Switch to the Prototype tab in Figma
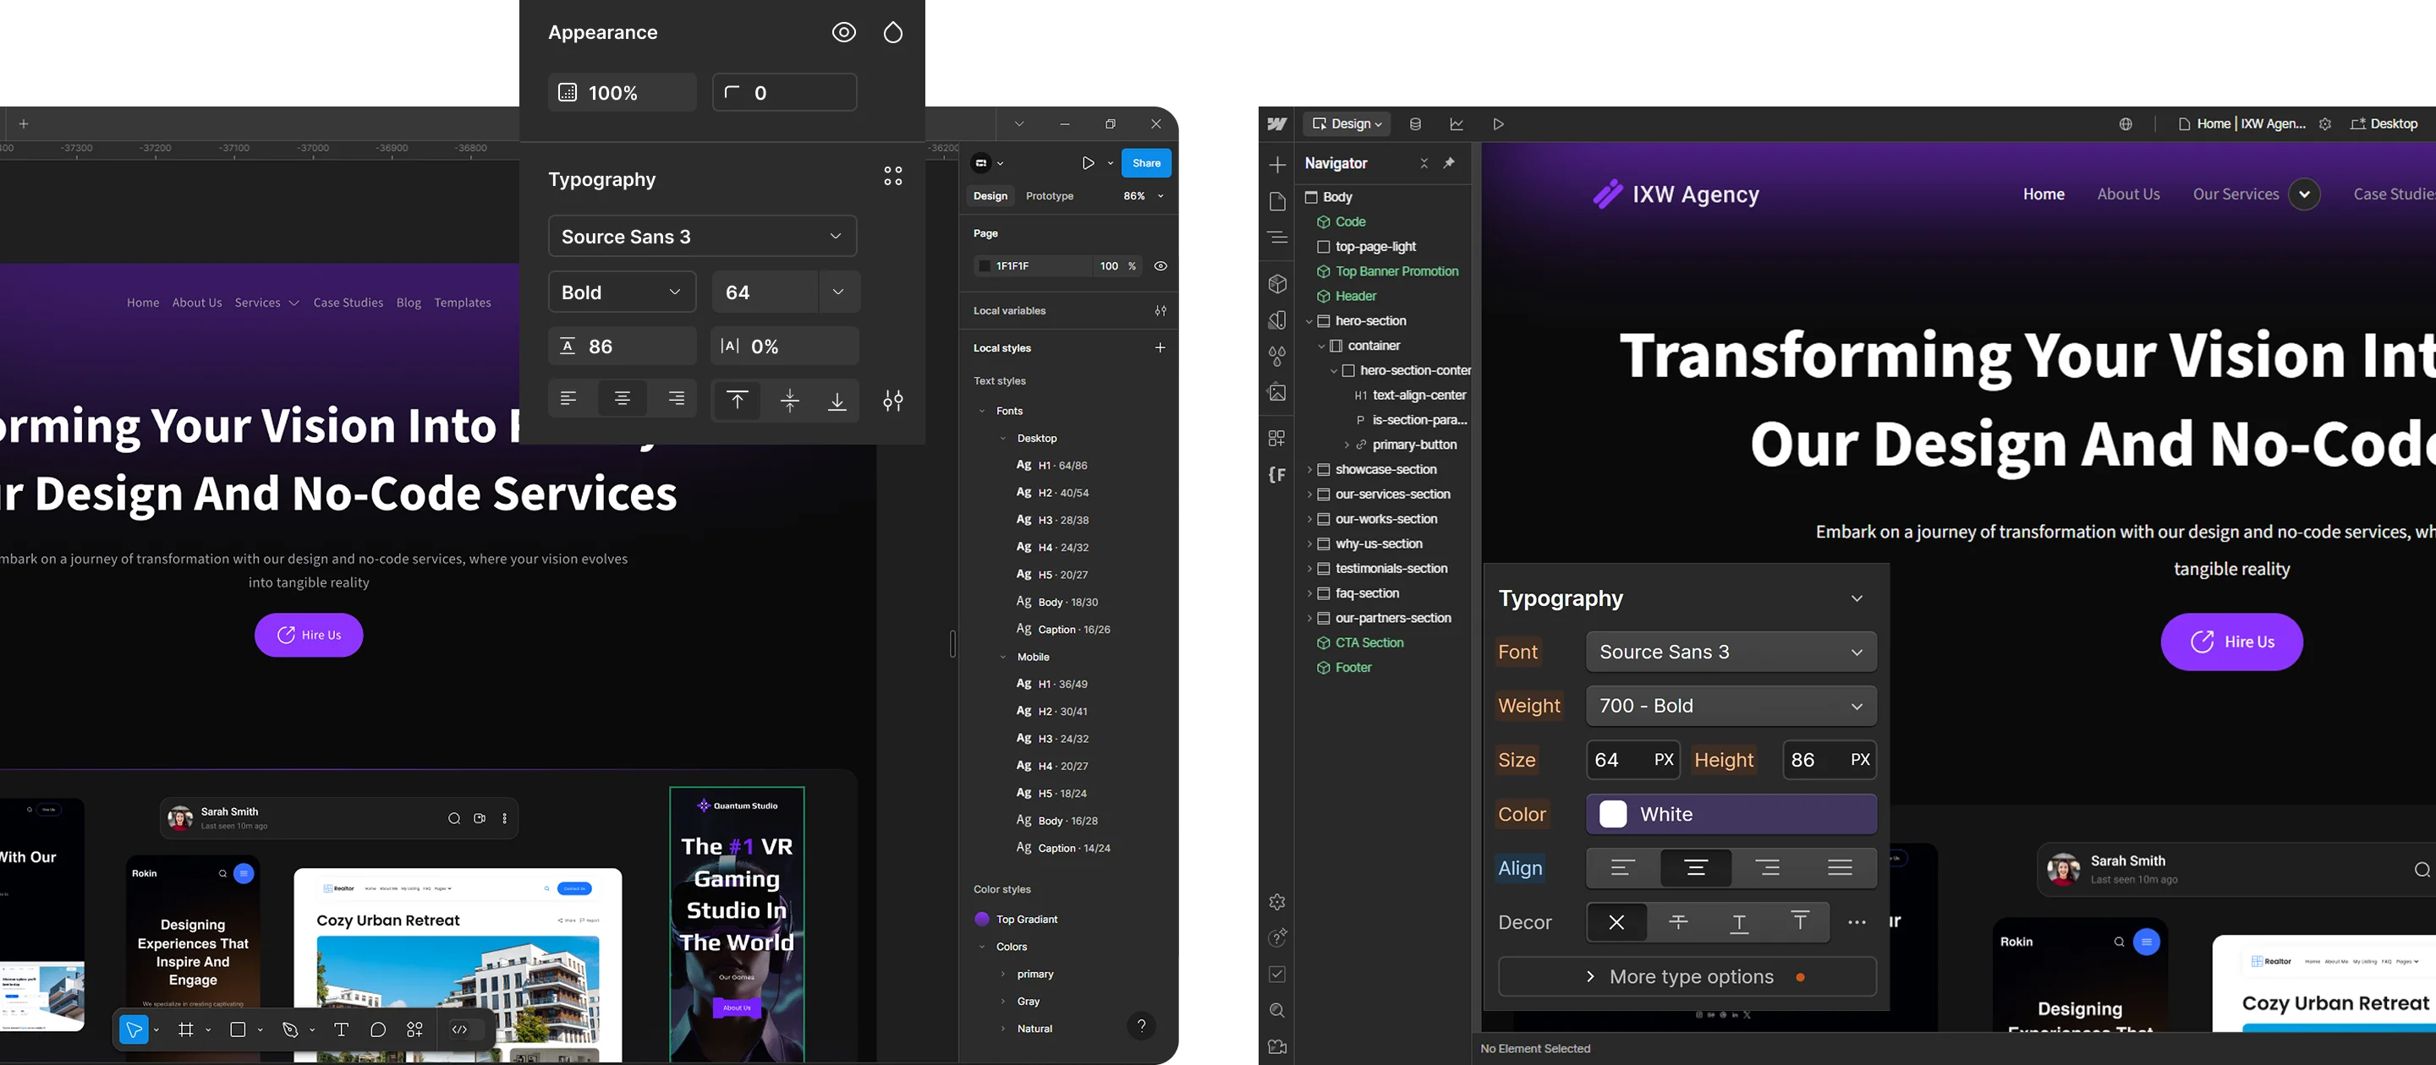 point(1050,197)
